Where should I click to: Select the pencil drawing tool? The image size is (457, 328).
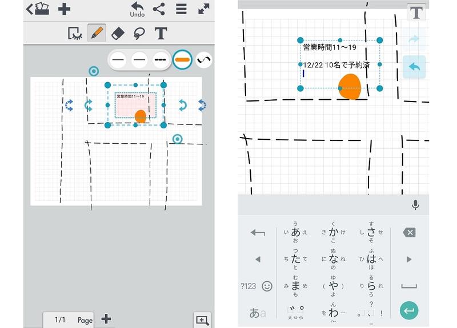pyautogui.click(x=96, y=34)
